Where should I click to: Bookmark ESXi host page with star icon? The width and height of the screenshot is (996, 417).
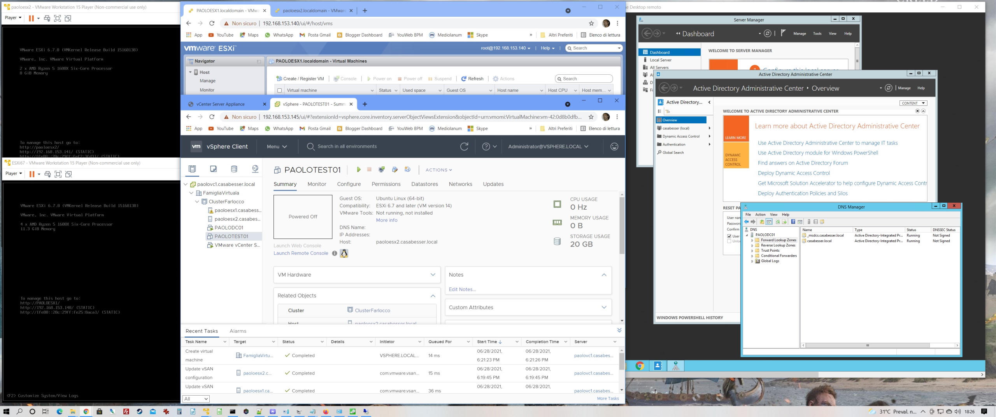591,23
